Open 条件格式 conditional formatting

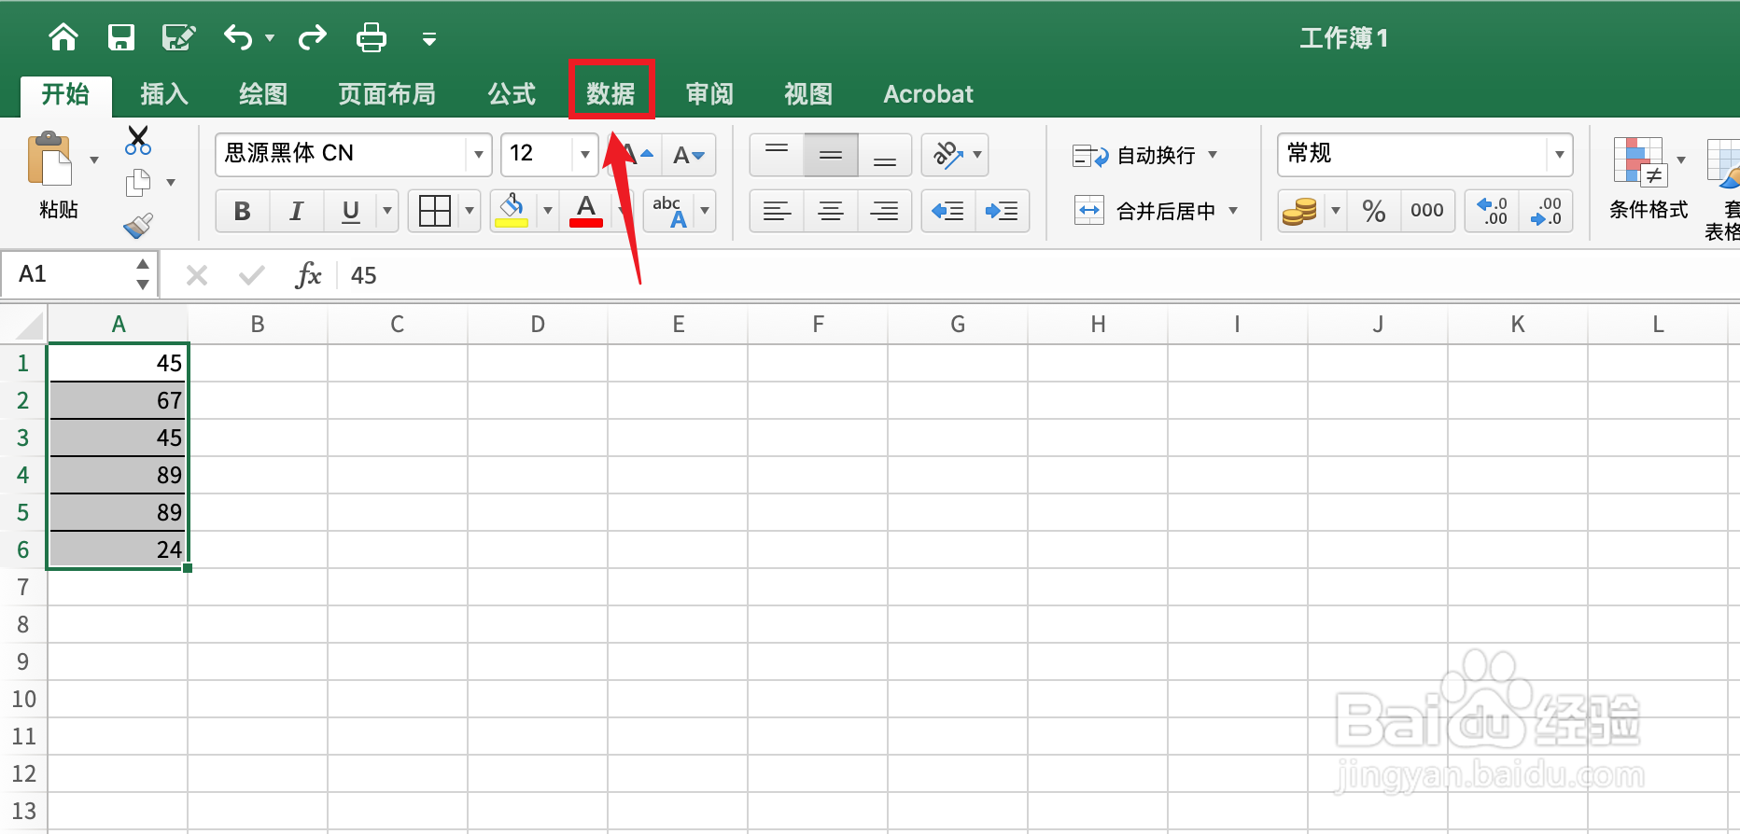[x=1649, y=178]
